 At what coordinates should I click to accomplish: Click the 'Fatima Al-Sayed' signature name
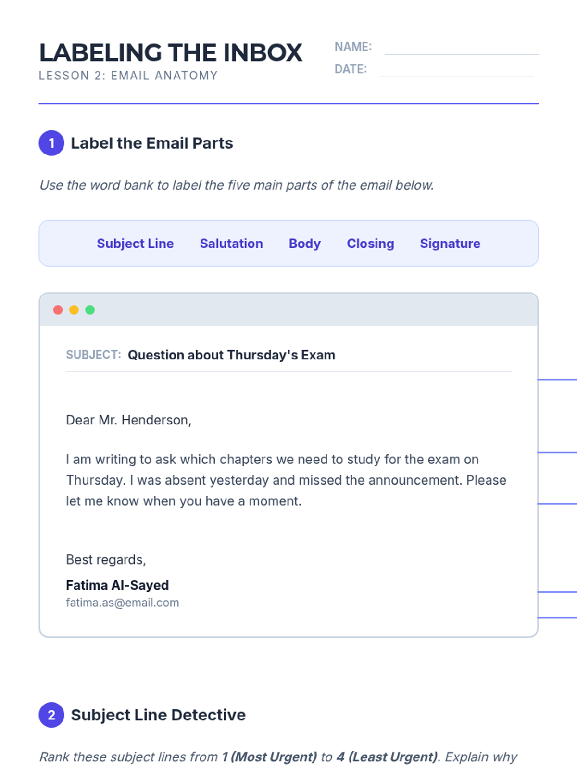[x=117, y=585]
